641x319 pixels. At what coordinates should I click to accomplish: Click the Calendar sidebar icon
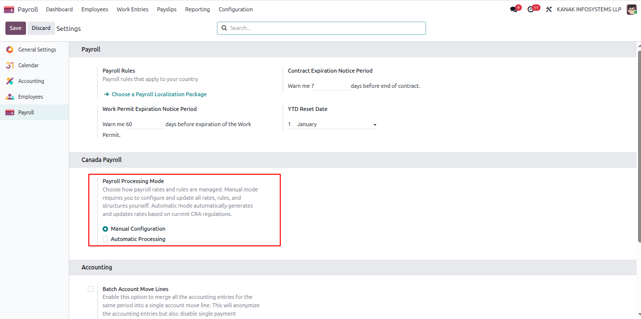tap(10, 65)
